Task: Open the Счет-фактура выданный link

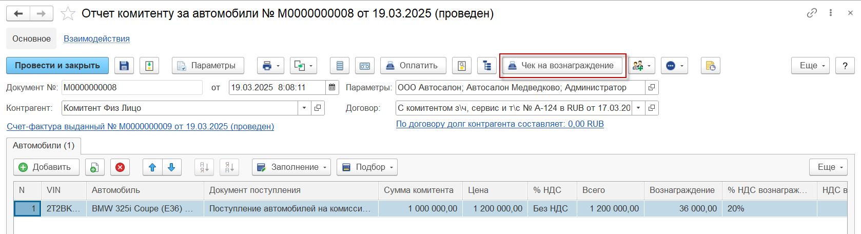Action: (x=140, y=127)
